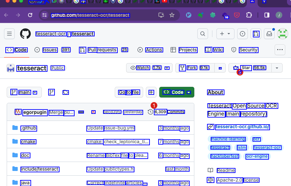Click the GitHub logo homepage icon
Screen dimensions: 291x186
tap(25, 34)
